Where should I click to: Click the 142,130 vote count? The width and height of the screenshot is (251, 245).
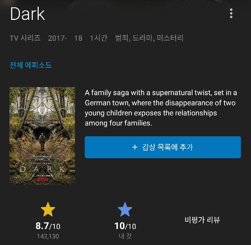coord(48,236)
